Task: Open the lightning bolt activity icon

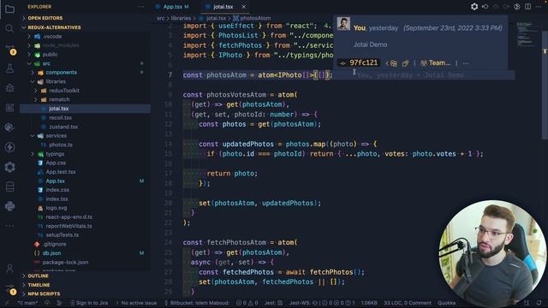Action: [9, 147]
